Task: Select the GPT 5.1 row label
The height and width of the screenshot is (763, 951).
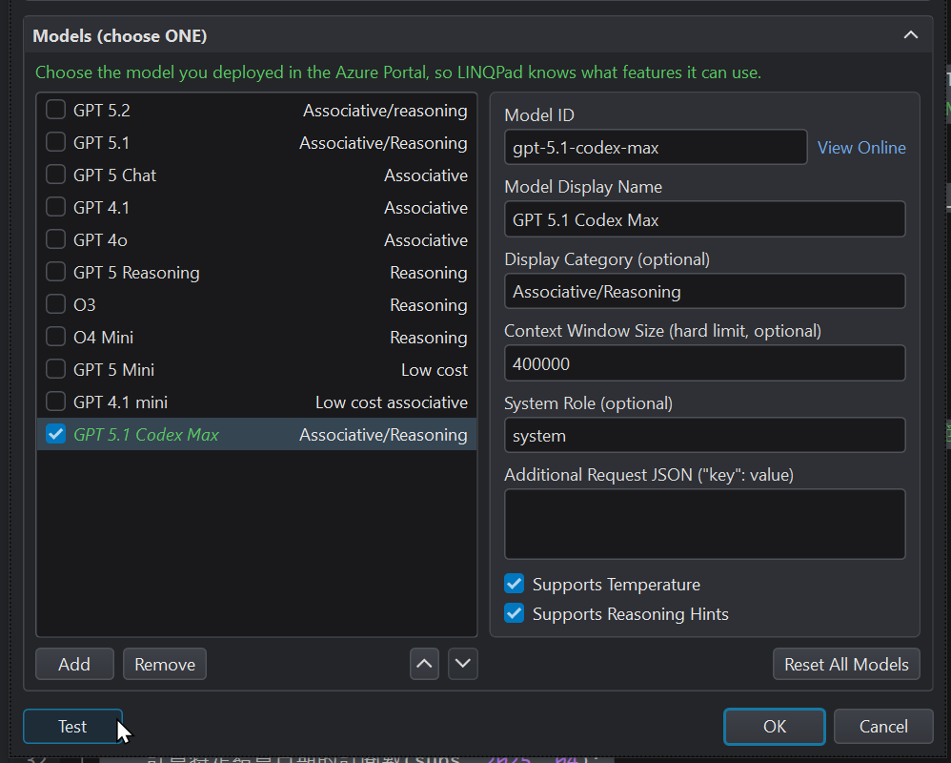Action: [x=101, y=143]
